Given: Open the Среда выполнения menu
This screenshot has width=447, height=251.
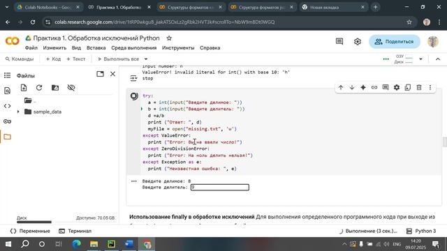Looking at the screenshot, I should click(x=133, y=48).
